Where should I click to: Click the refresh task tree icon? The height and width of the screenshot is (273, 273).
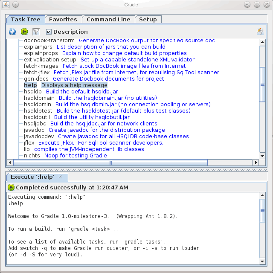(x=13, y=32)
